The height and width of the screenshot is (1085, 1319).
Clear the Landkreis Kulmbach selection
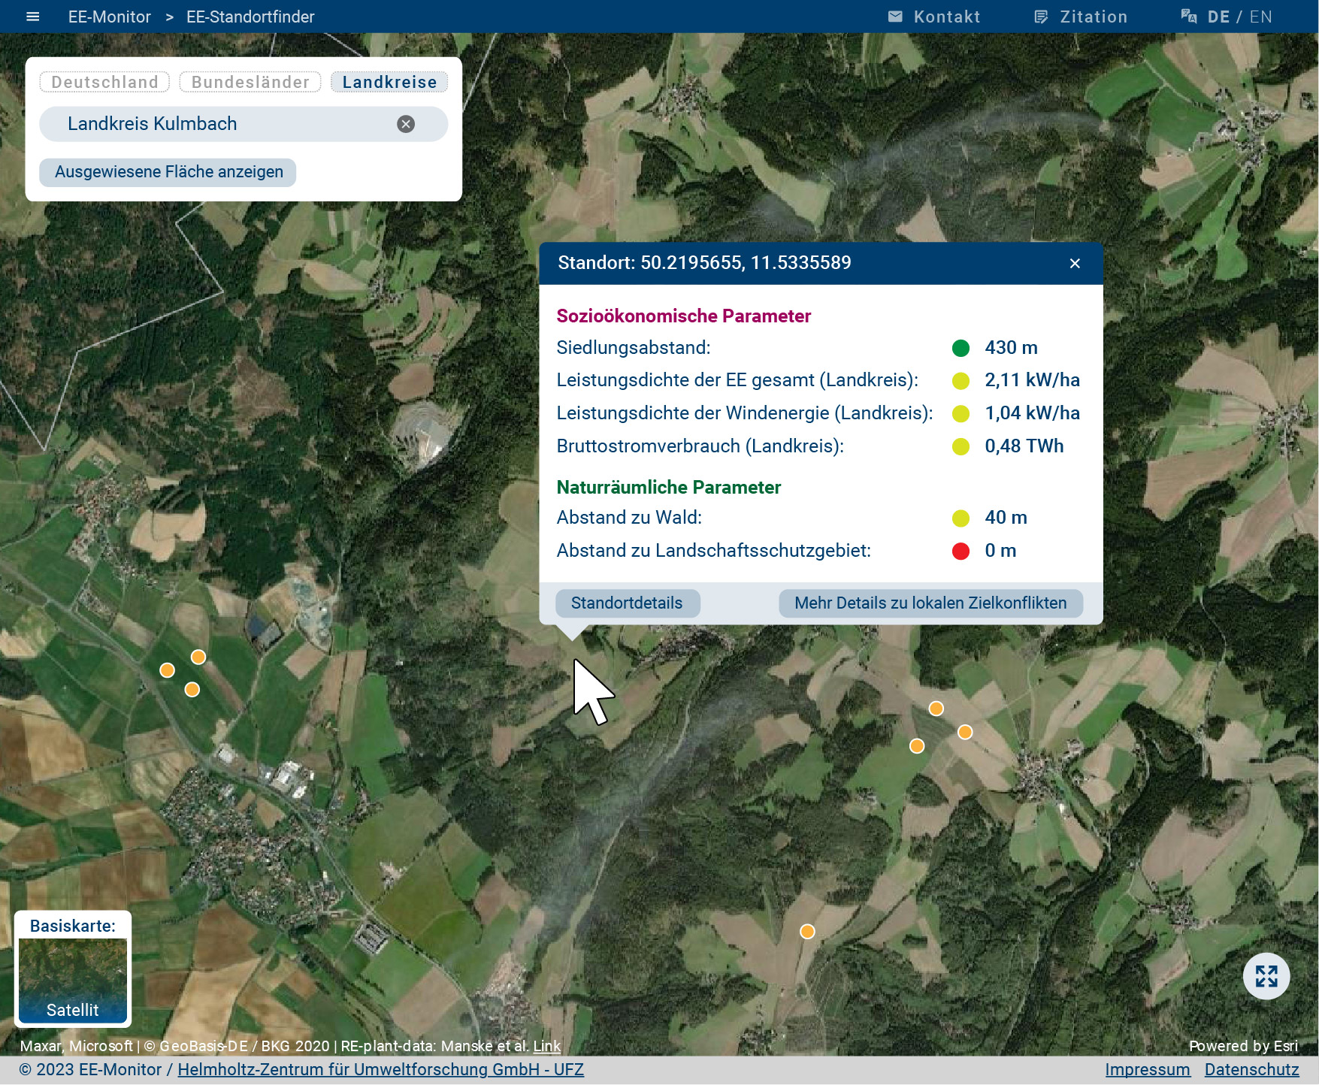tap(406, 124)
